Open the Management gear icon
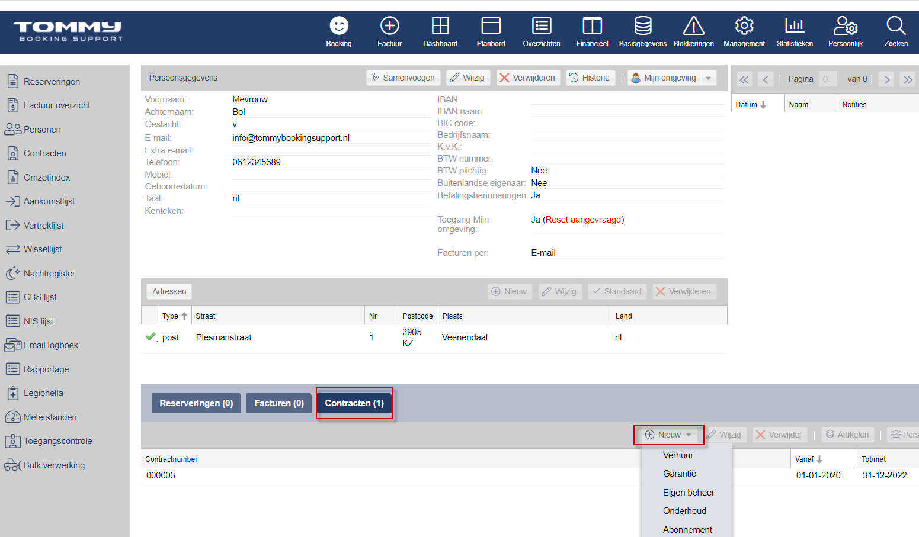This screenshot has height=537, width=919. tap(744, 26)
